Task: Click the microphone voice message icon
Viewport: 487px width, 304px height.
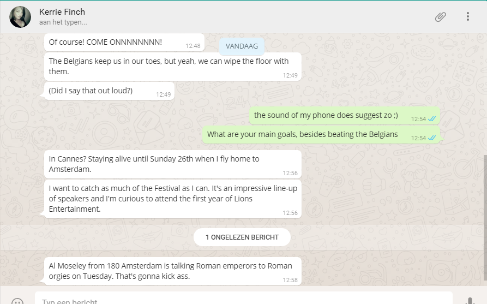Action: point(470,301)
